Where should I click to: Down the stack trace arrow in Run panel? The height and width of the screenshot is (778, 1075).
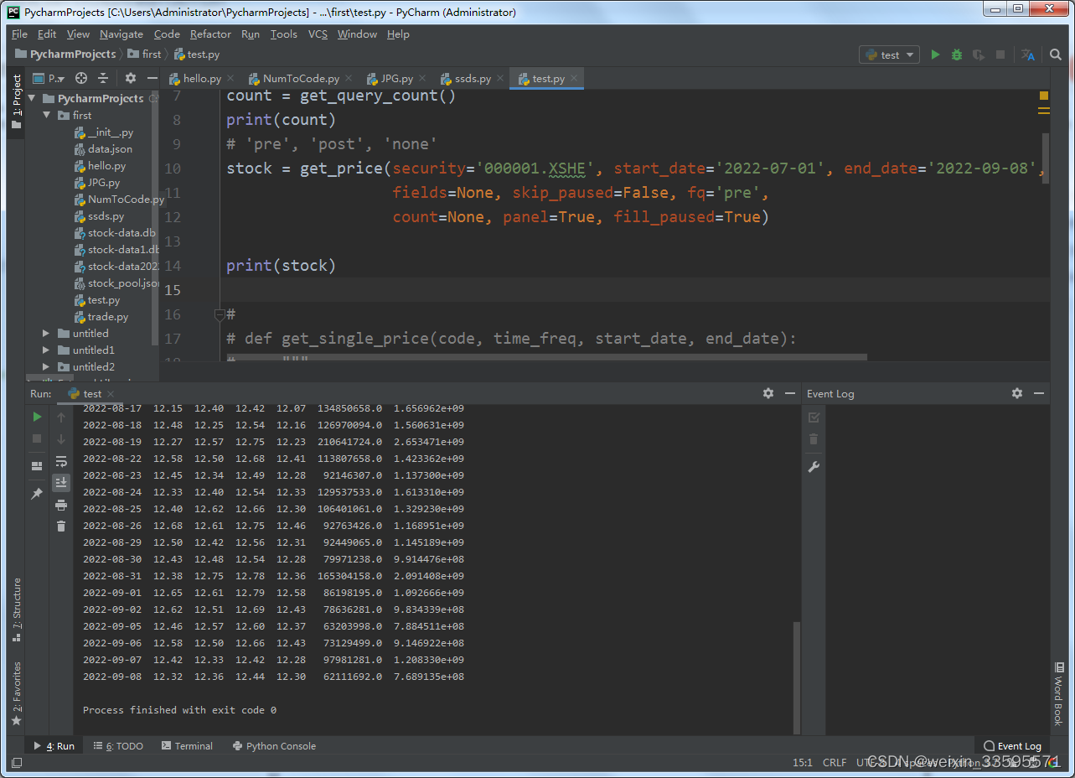(x=61, y=438)
